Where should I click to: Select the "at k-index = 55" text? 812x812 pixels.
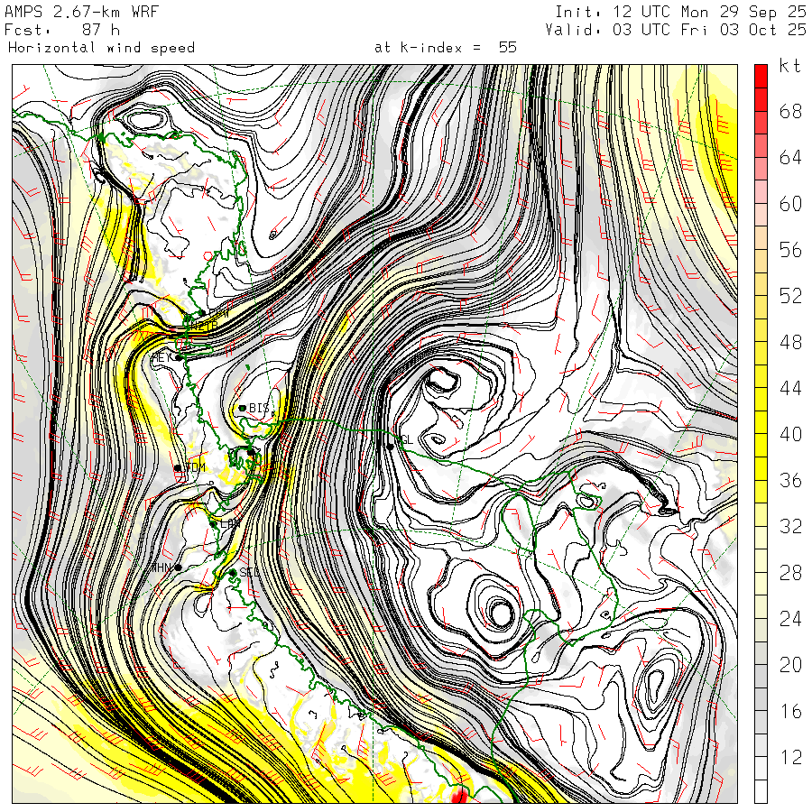(x=446, y=48)
